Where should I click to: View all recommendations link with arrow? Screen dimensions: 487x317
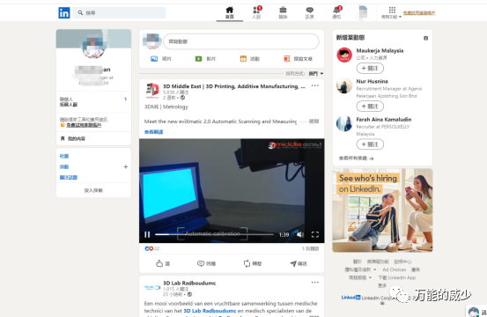coord(356,158)
